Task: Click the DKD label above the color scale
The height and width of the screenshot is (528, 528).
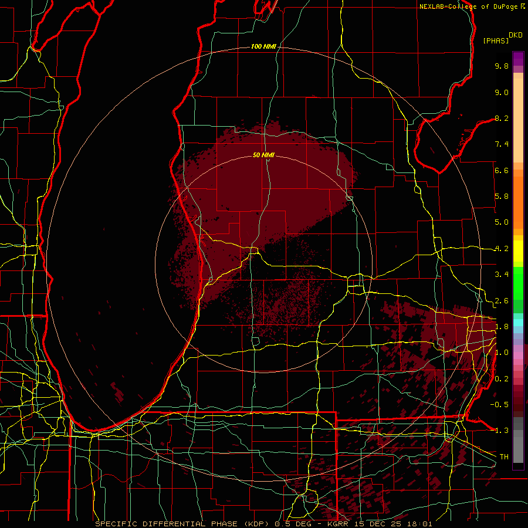Action: tap(516, 35)
